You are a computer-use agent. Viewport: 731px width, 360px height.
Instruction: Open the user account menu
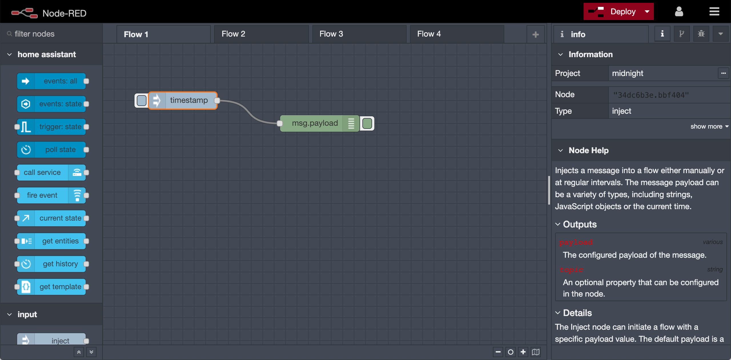[x=679, y=12]
